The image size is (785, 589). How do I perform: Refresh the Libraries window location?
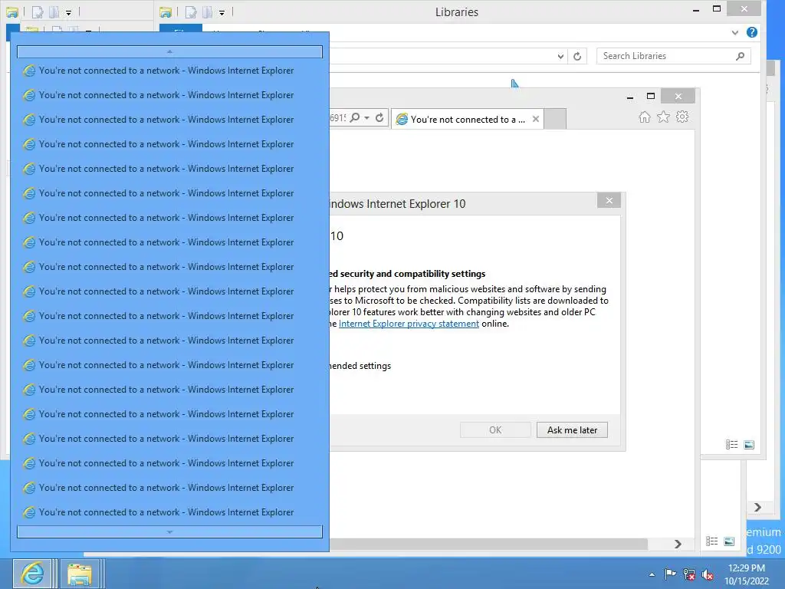[x=577, y=56]
